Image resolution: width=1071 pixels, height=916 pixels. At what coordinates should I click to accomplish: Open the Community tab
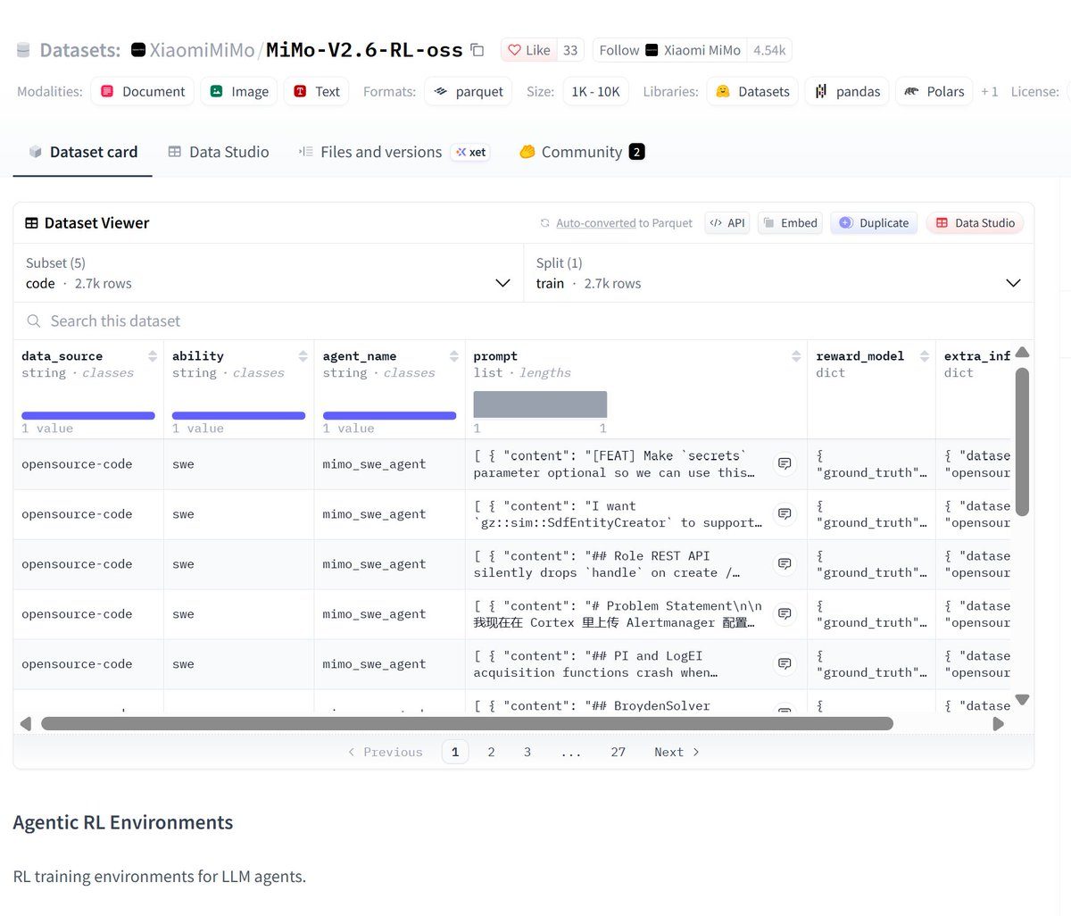[x=581, y=152]
